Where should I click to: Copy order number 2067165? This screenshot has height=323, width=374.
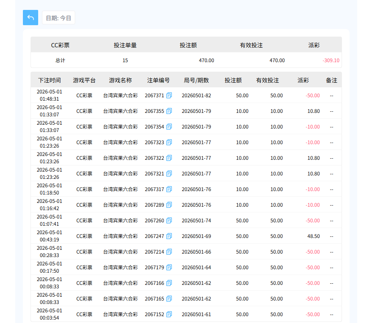169,299
